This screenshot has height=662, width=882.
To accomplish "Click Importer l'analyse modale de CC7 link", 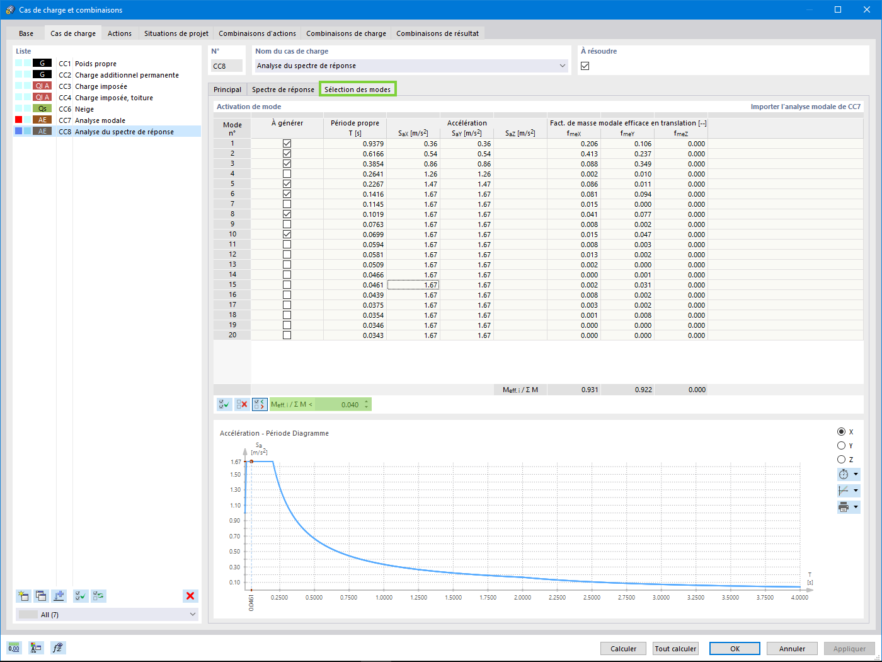I will pos(805,107).
